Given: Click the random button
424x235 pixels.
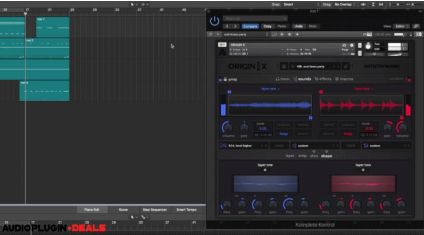Looking at the screenshot, I should click(396, 79).
